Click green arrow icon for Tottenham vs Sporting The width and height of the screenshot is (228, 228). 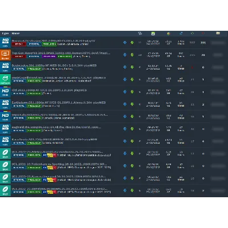[x=132, y=166]
